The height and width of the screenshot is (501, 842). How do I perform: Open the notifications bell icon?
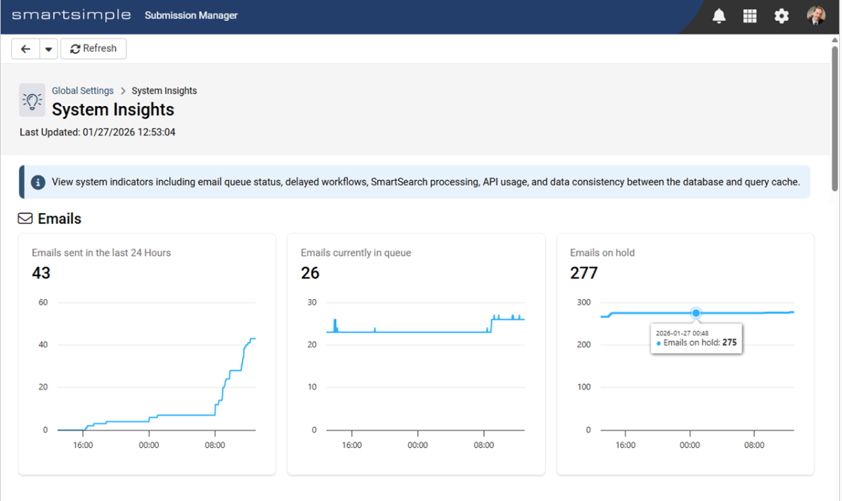(719, 15)
